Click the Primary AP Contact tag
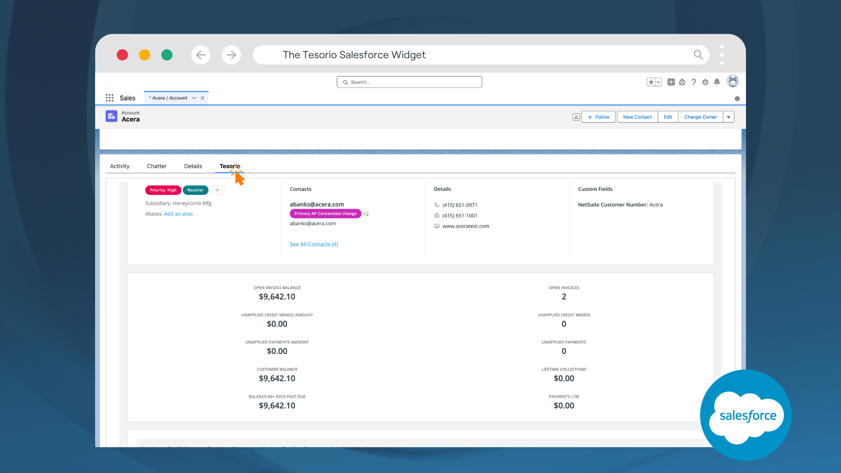Image resolution: width=841 pixels, height=473 pixels. pos(325,214)
